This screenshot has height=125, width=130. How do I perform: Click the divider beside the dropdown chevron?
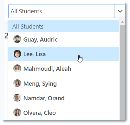[x=114, y=11]
